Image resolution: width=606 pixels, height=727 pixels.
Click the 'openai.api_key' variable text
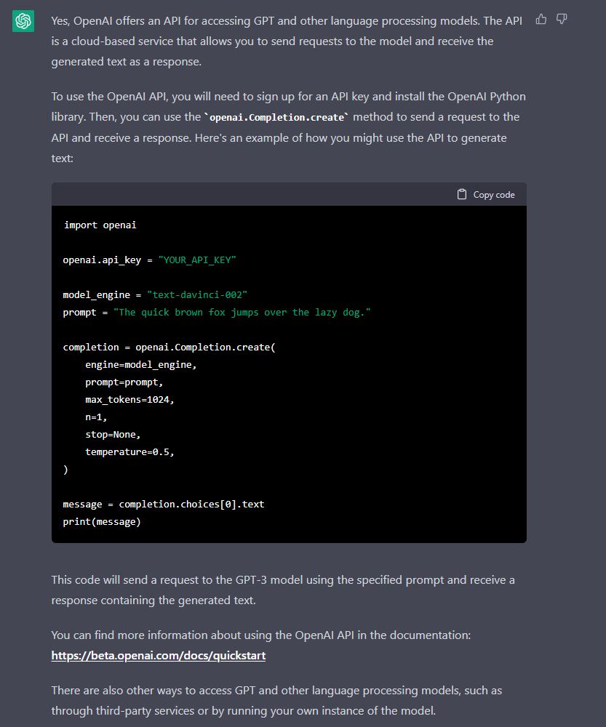(102, 260)
